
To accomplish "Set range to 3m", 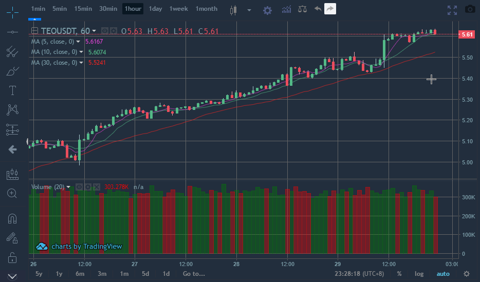I will pos(102,274).
